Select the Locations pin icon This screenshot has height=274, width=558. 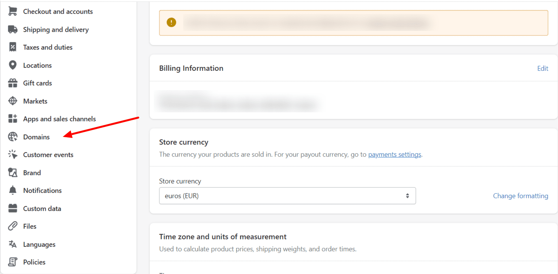click(x=12, y=65)
